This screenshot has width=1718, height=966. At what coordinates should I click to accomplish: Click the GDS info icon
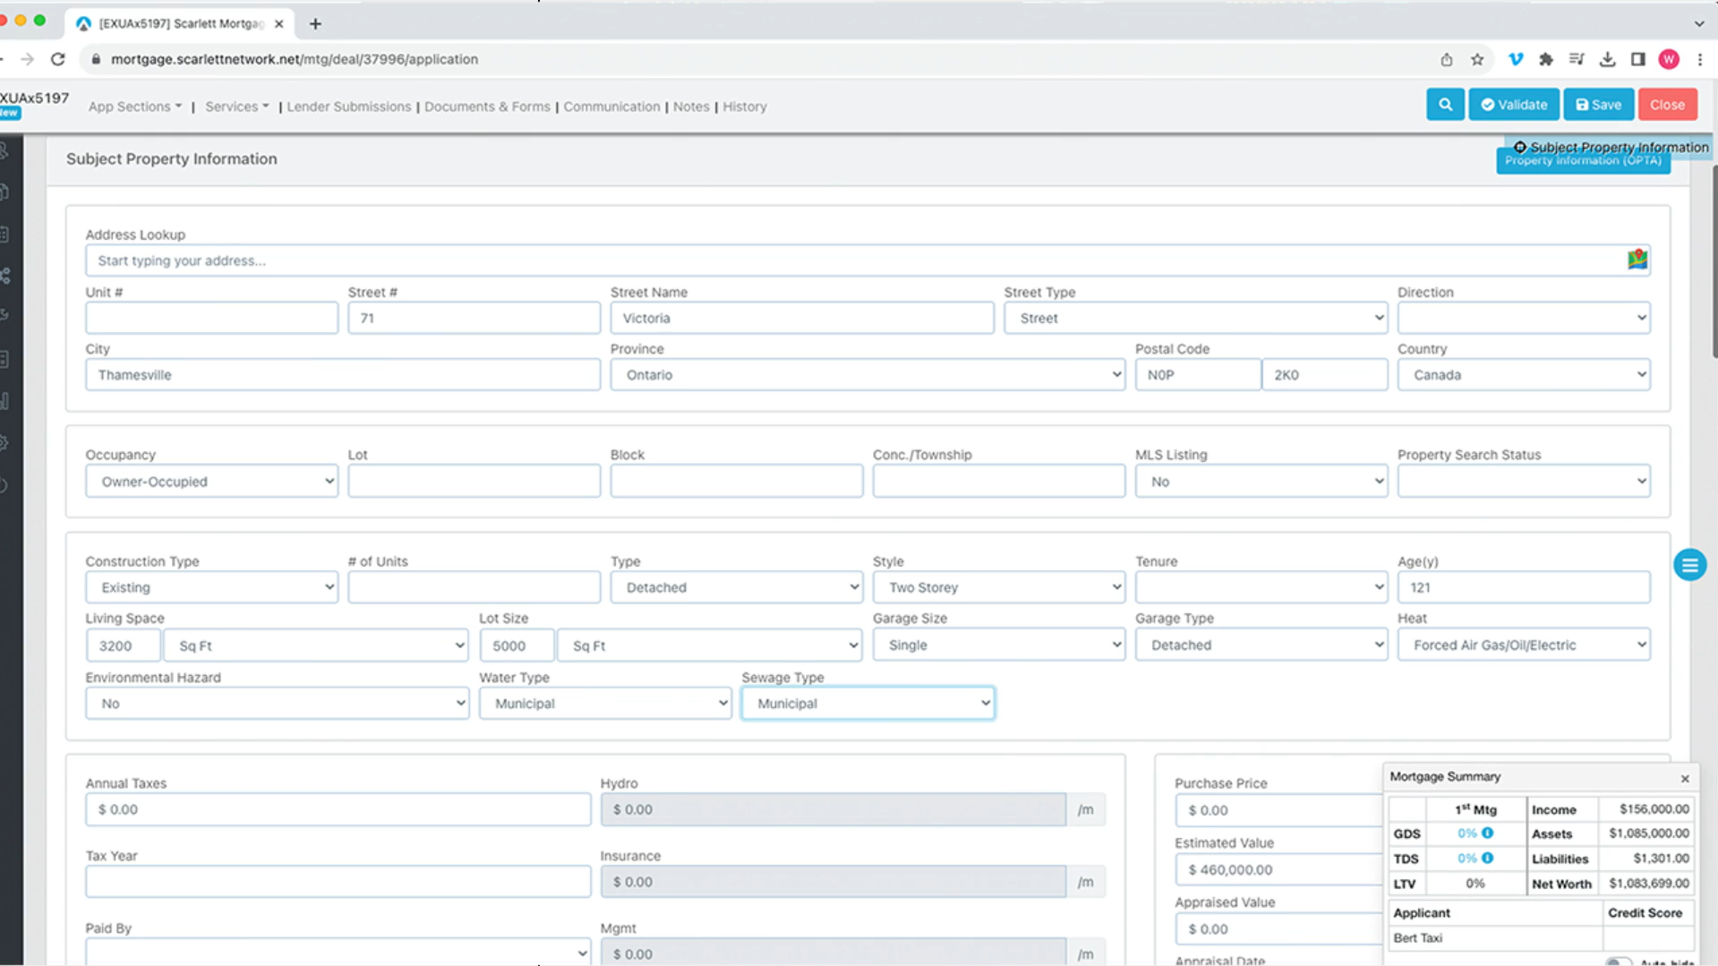[x=1487, y=833]
